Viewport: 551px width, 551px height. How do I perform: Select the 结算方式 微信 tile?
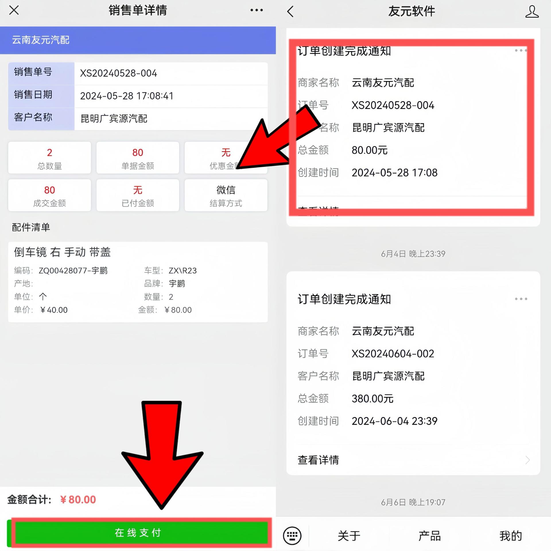click(226, 195)
